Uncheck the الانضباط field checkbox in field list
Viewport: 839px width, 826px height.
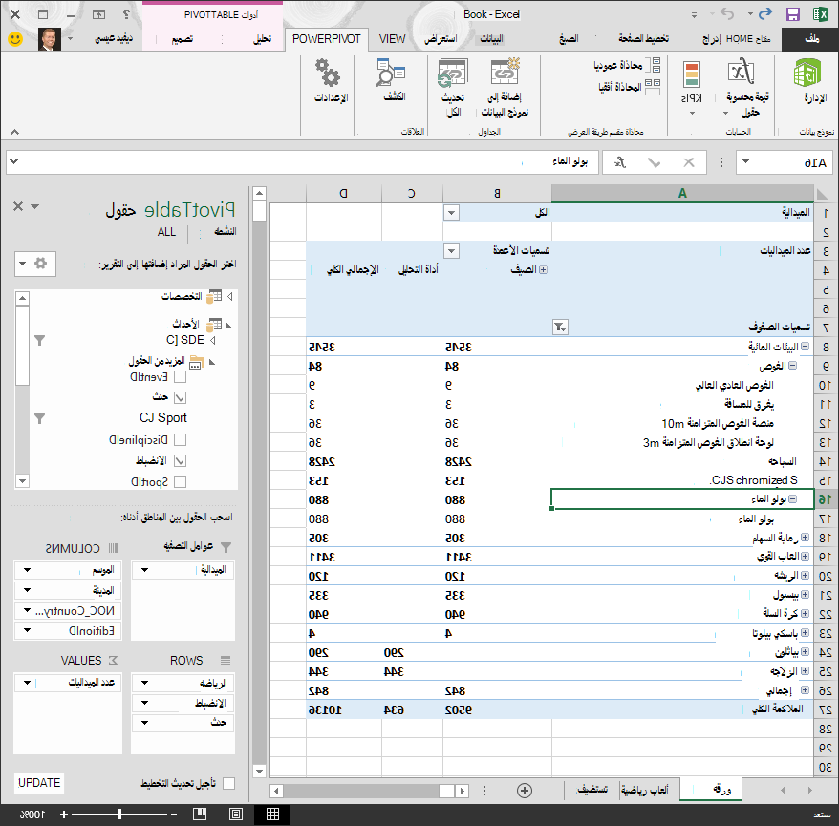(x=181, y=461)
